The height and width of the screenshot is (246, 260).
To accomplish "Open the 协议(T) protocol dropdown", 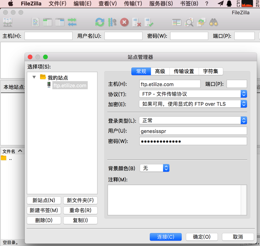I will click(x=193, y=94).
